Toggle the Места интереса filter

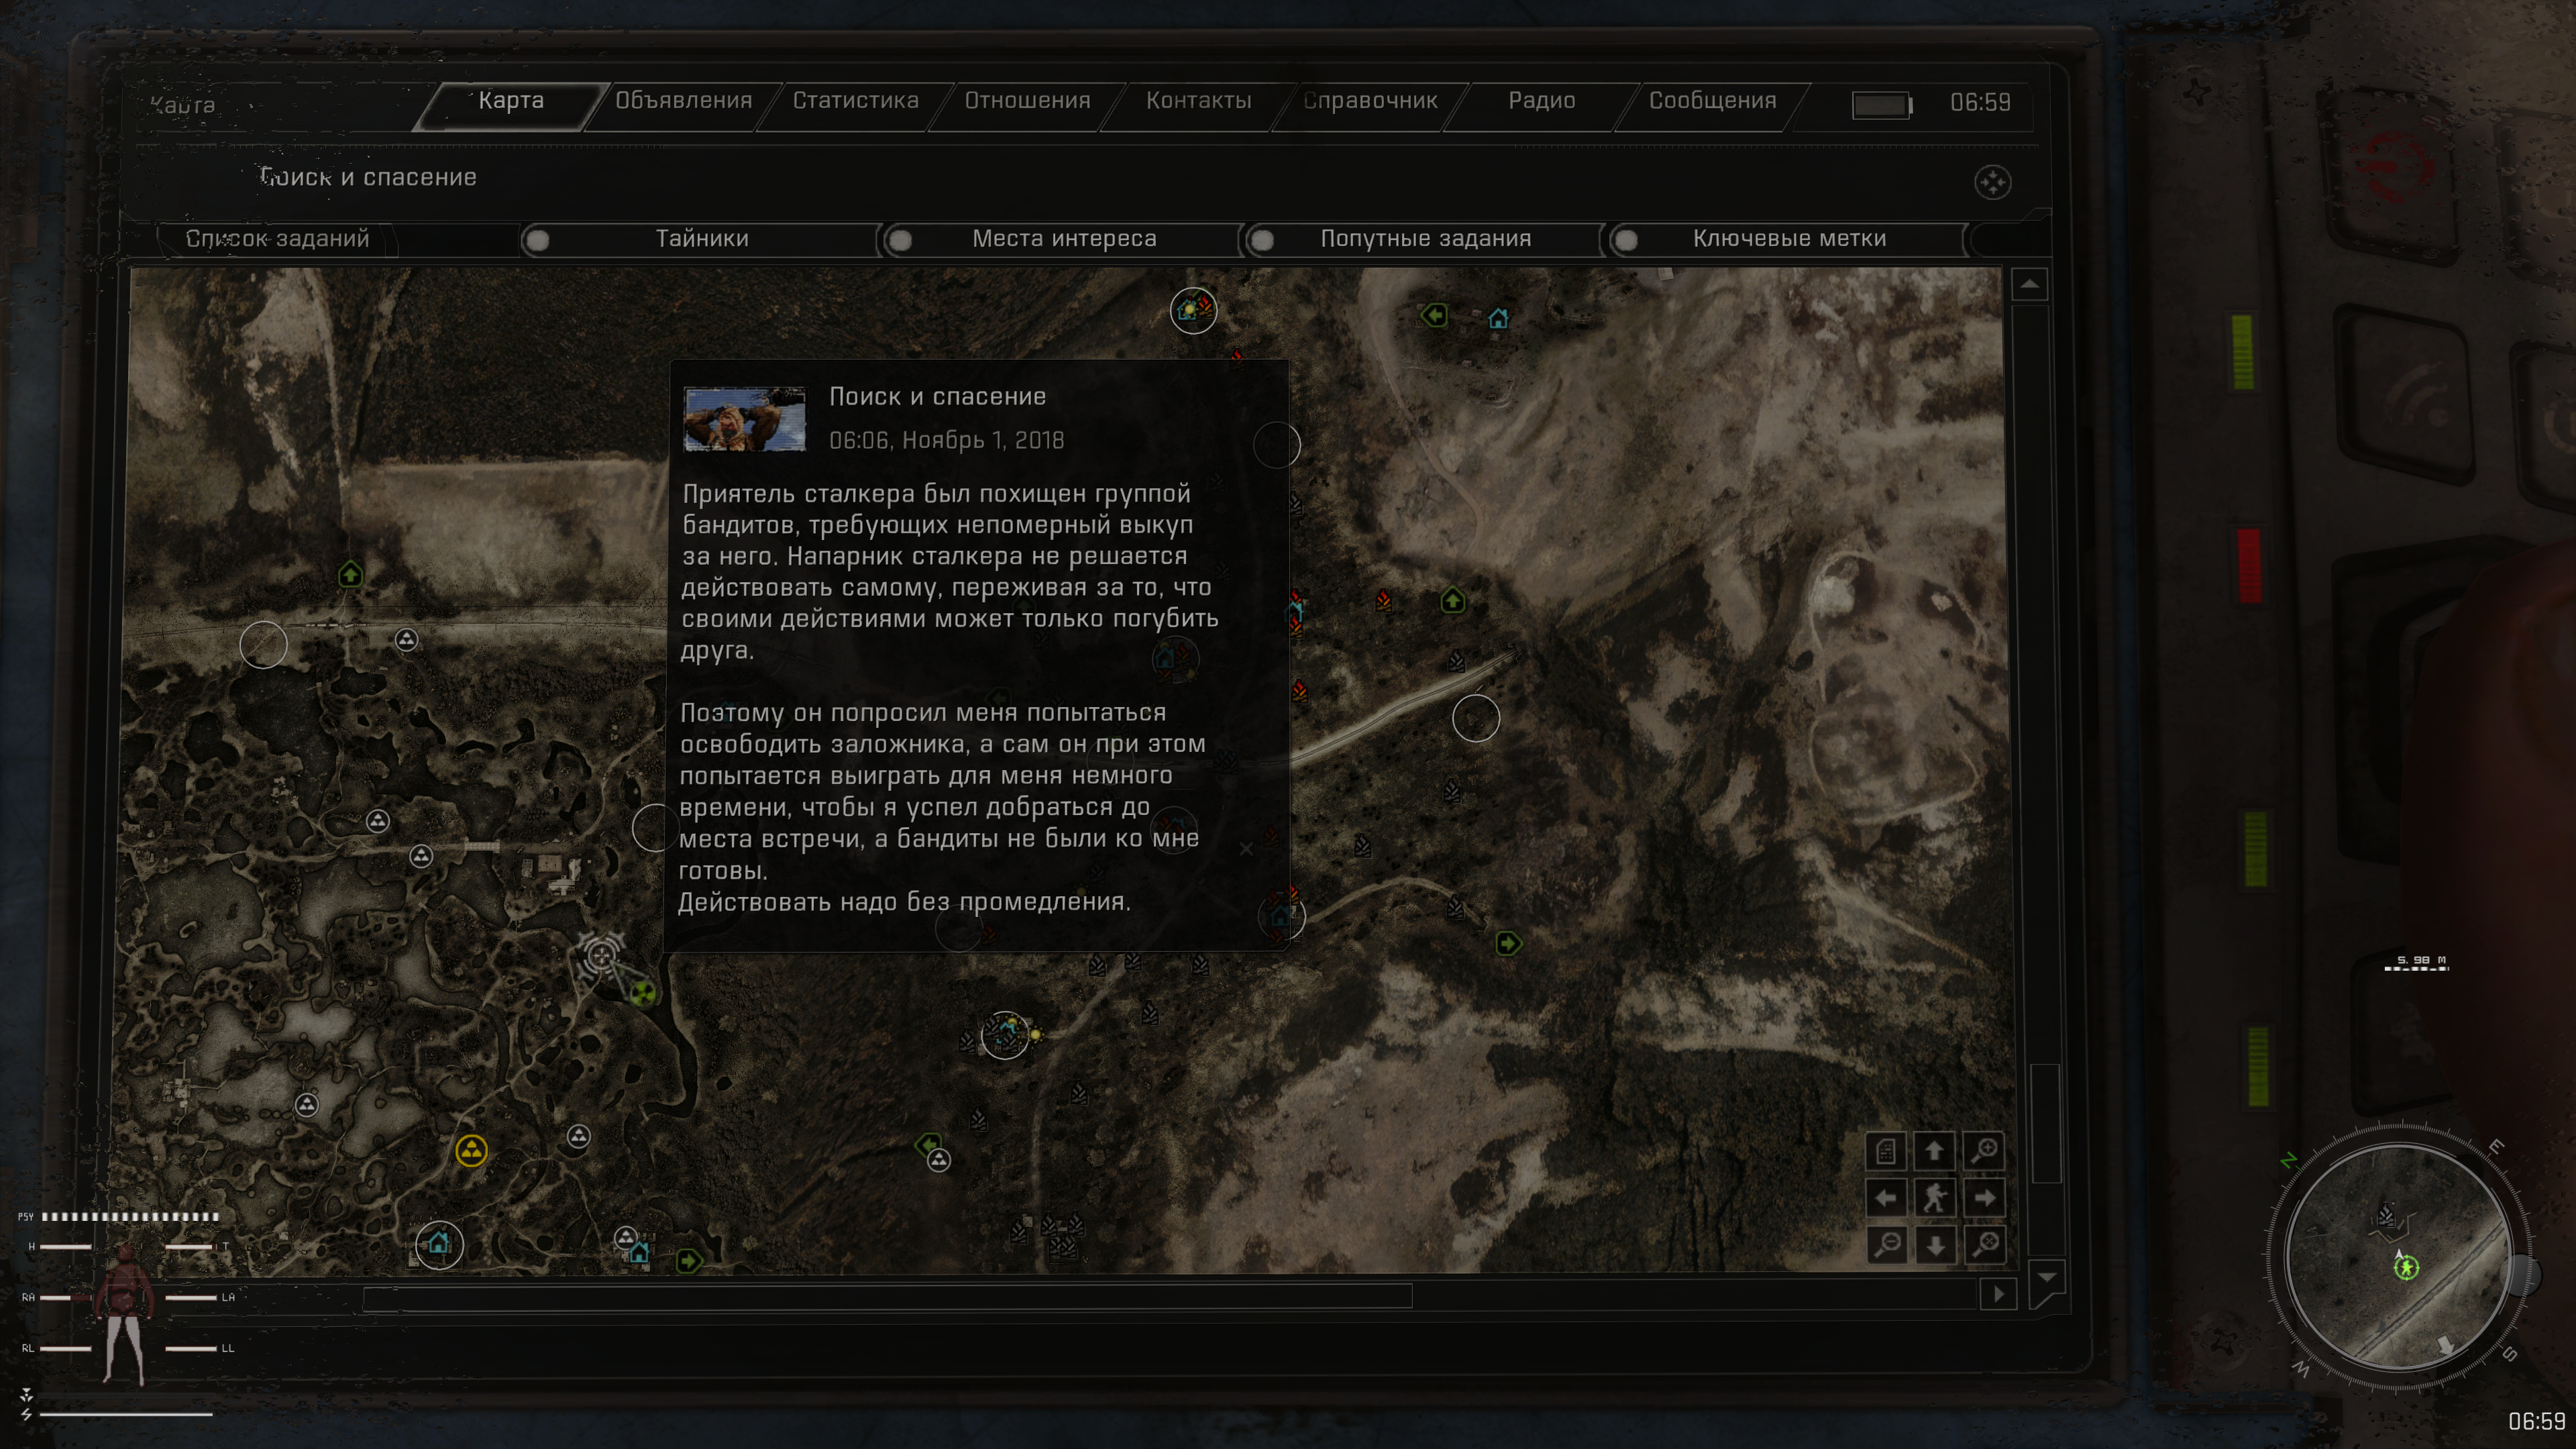coord(901,240)
